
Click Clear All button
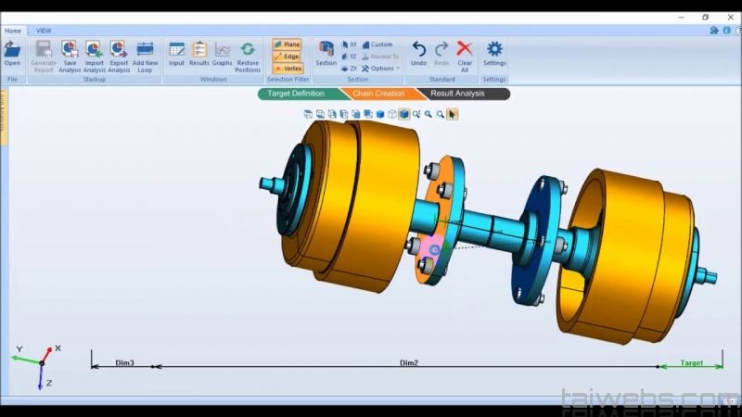[x=465, y=54]
